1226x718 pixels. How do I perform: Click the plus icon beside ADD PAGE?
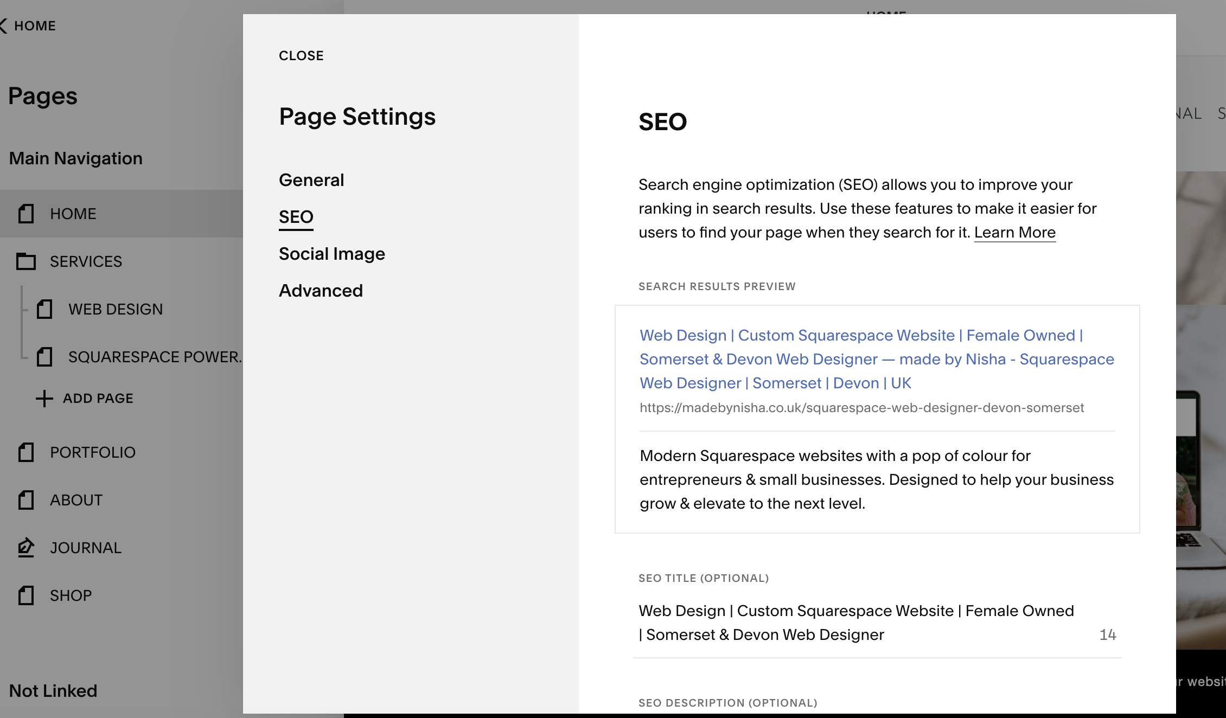point(44,399)
